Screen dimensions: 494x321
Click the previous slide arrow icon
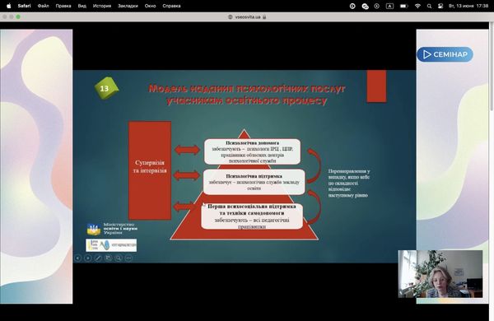pyautogui.click(x=78, y=258)
